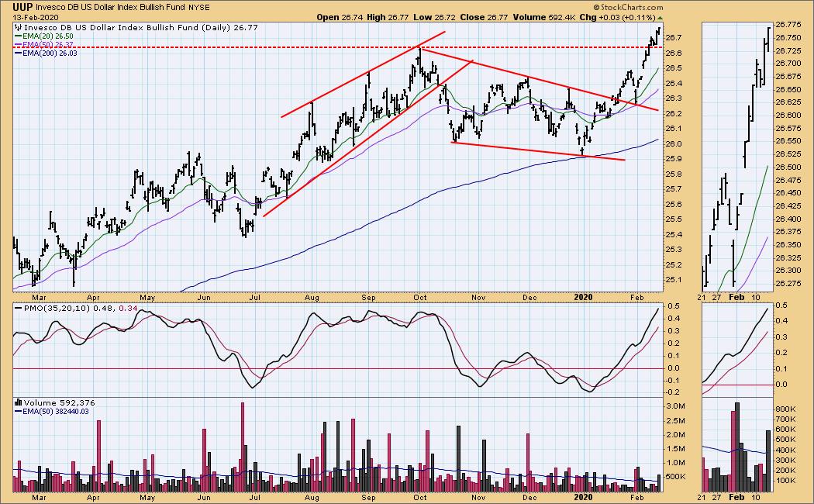This screenshot has height=504, width=814.
Task: Click the 100K inset volume axis label
Action: pyautogui.click(x=785, y=481)
